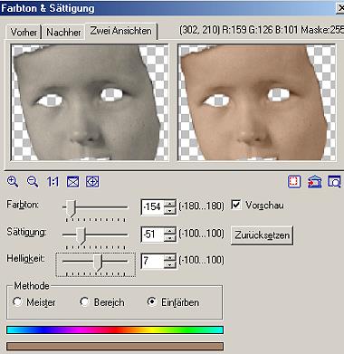Image resolution: width=344 pixels, height=354 pixels.
Task: Select the Einfärben method radio button
Action: [151, 301]
